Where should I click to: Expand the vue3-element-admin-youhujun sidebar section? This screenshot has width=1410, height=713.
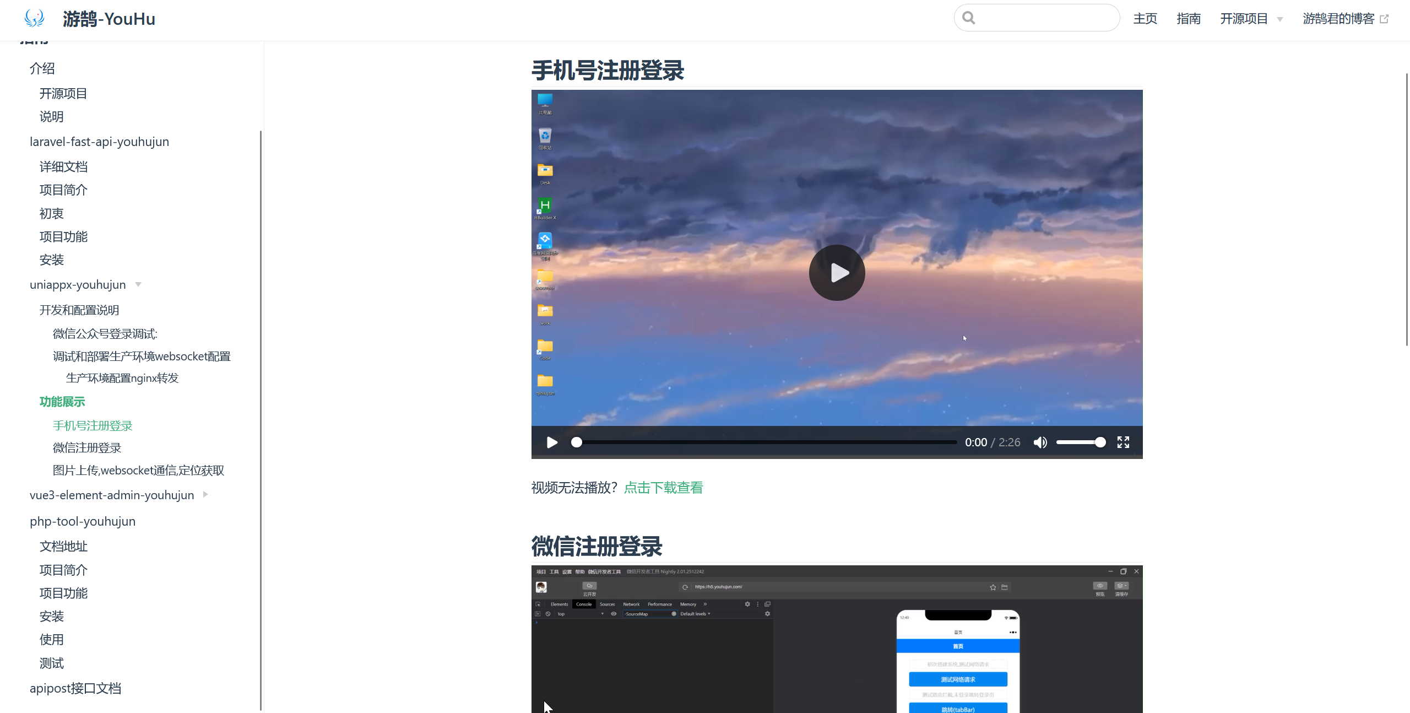pos(205,495)
